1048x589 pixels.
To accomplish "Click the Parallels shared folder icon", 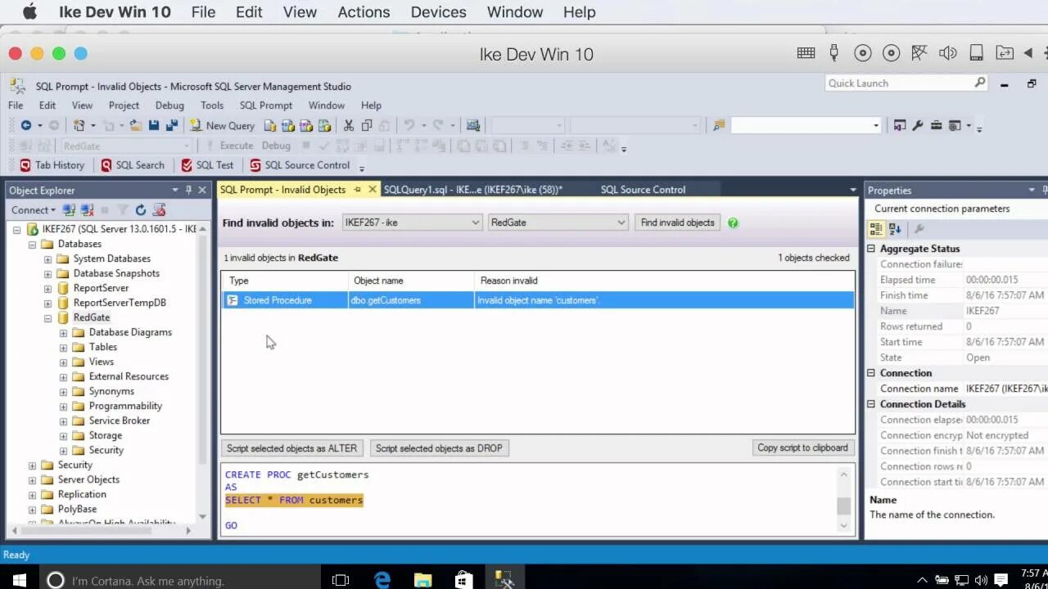I will 1005,53.
